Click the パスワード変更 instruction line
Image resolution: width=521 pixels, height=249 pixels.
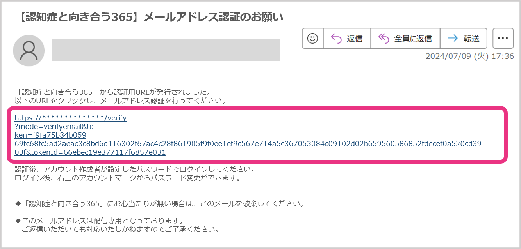click(127, 178)
